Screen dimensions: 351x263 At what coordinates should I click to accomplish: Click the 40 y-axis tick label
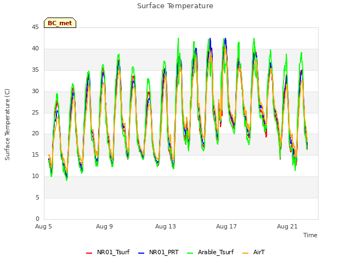(x=35, y=48)
